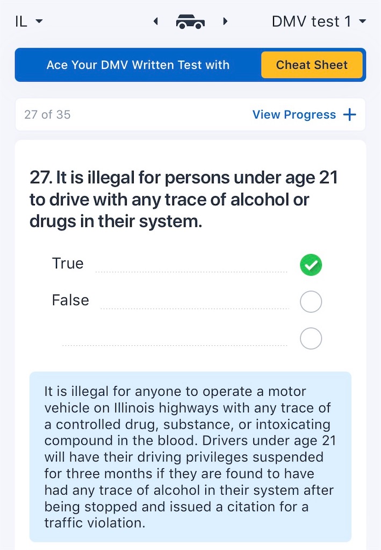
Task: Click the False answer text
Action: coord(70,300)
